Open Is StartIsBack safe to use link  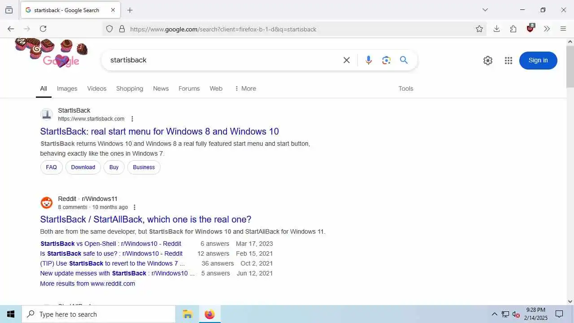[111, 253]
